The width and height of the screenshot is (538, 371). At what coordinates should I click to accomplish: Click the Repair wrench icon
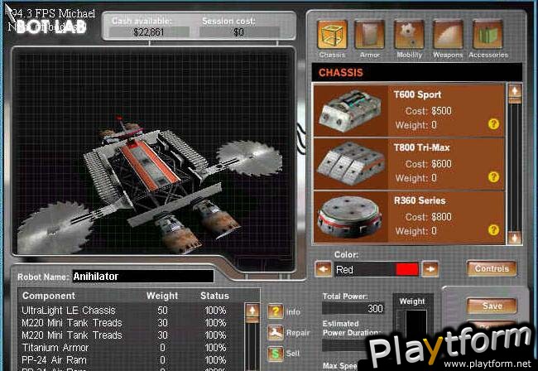(276, 333)
